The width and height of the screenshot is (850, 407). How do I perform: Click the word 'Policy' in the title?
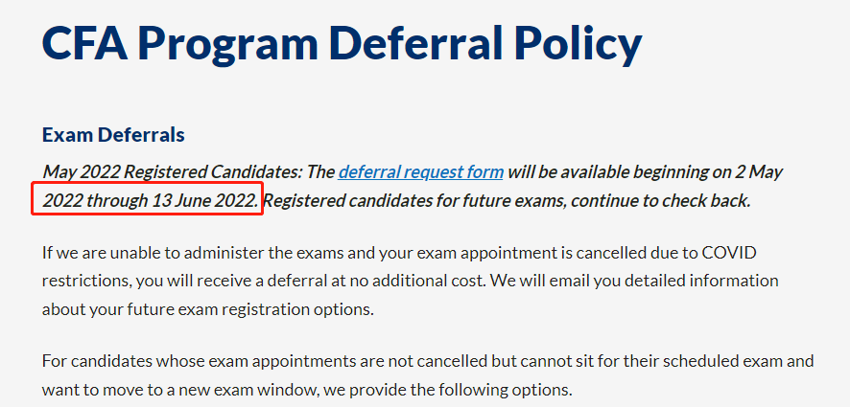tap(576, 43)
